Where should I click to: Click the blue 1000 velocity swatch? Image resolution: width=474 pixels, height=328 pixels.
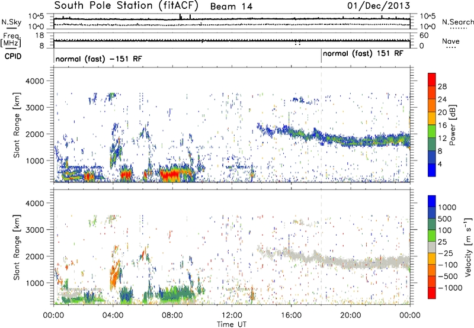pos(432,201)
